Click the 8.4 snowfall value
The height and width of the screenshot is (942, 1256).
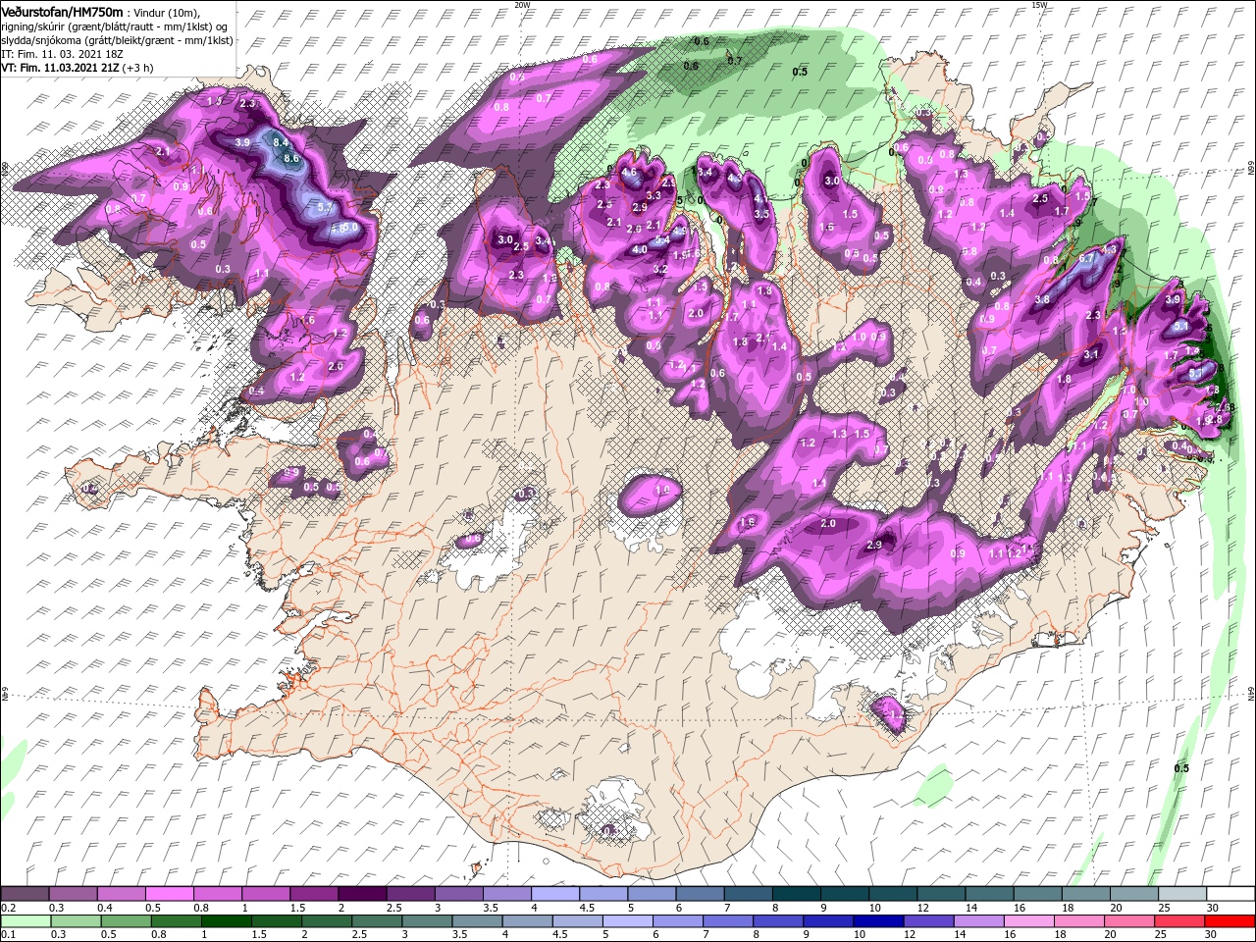pos(281,143)
